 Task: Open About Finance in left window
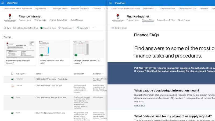click(77, 20)
